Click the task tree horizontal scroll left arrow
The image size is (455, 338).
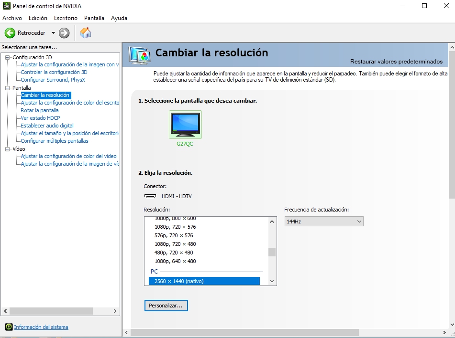[x=5, y=311]
